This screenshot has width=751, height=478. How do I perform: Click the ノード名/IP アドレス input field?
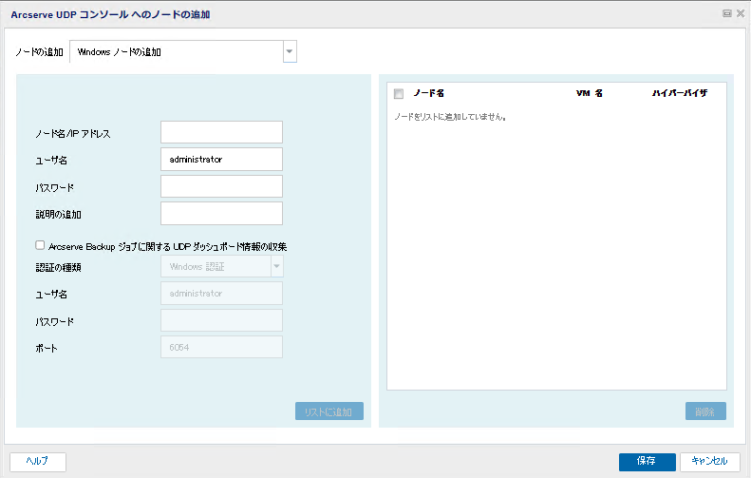click(x=221, y=132)
